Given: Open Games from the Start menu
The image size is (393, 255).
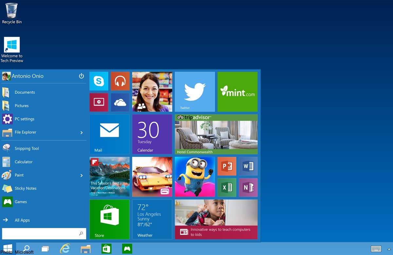Looking at the screenshot, I should tap(44, 202).
